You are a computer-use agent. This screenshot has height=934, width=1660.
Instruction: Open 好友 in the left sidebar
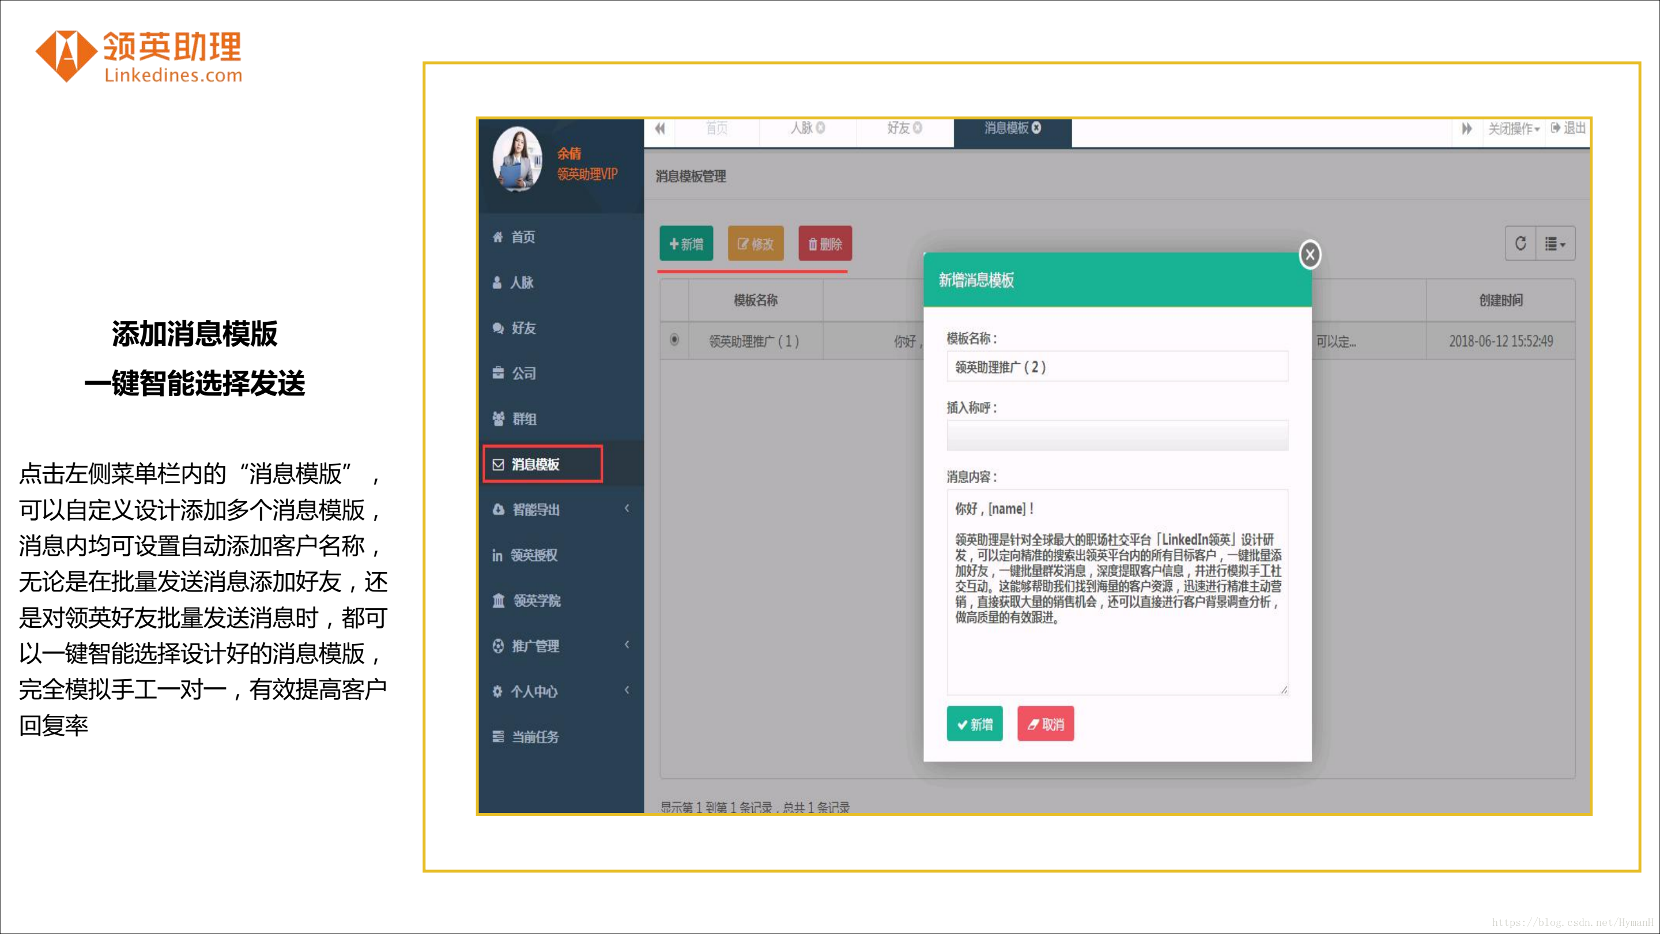tap(561, 328)
